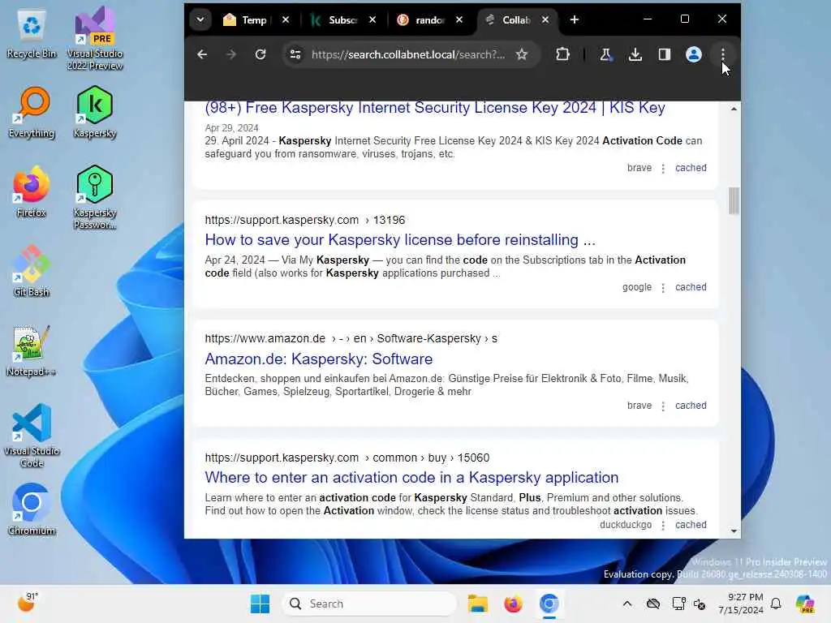The image size is (831, 623).
Task: Open the clock showing 9:27 PM
Action: click(741, 604)
